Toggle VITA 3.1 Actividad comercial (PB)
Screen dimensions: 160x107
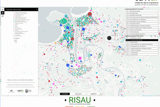[x=142, y=40]
